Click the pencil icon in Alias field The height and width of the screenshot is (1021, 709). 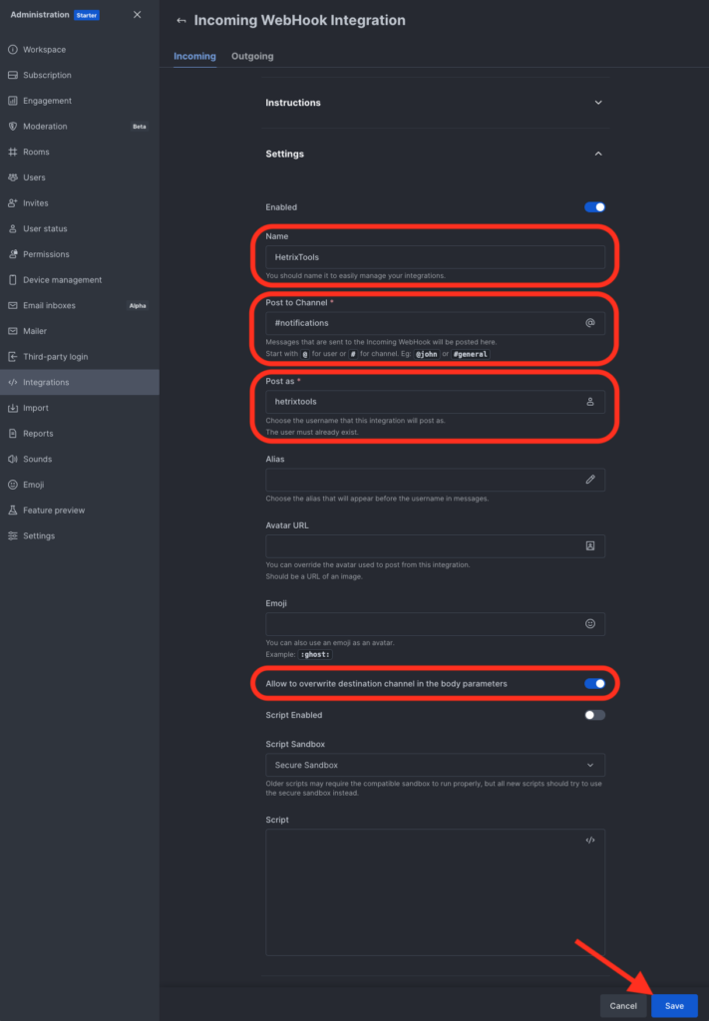(x=589, y=480)
